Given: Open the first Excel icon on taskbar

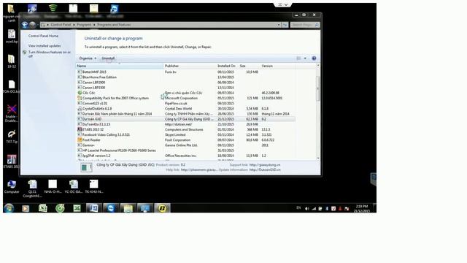Looking at the screenshot, I should (43, 208).
